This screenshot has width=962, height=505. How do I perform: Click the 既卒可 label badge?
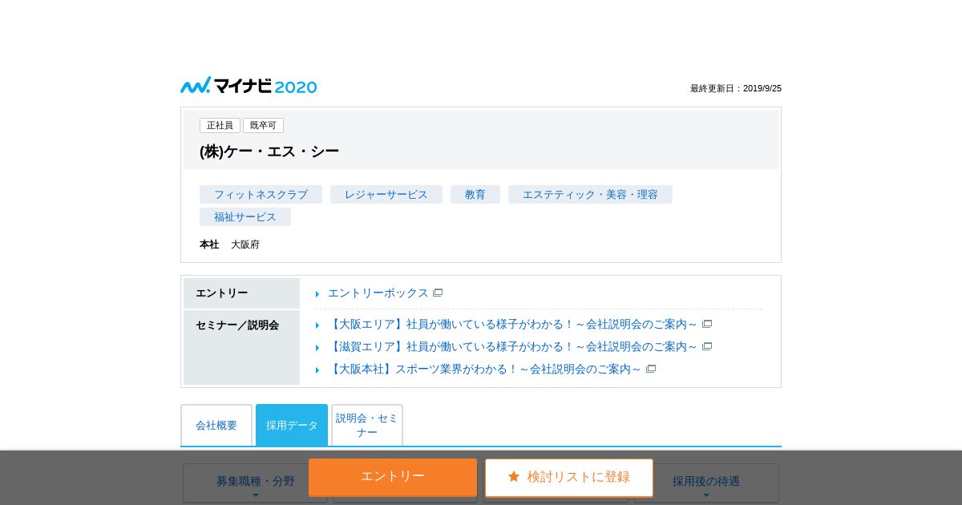(263, 126)
